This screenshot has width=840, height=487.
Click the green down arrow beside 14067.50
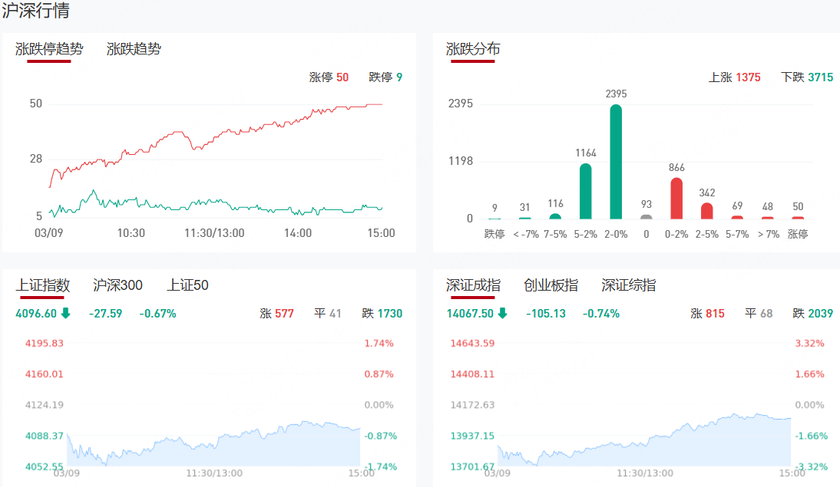502,313
